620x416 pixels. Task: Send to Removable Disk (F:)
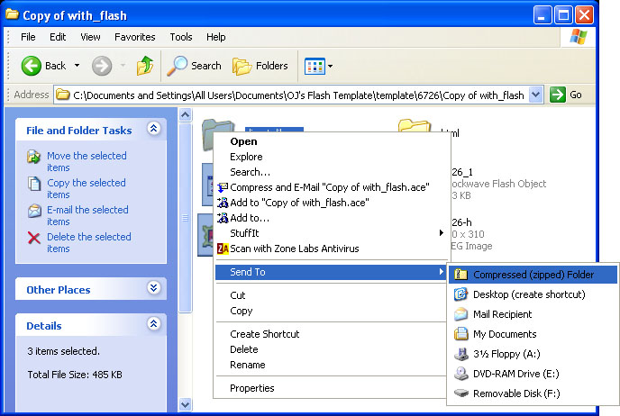tap(516, 393)
